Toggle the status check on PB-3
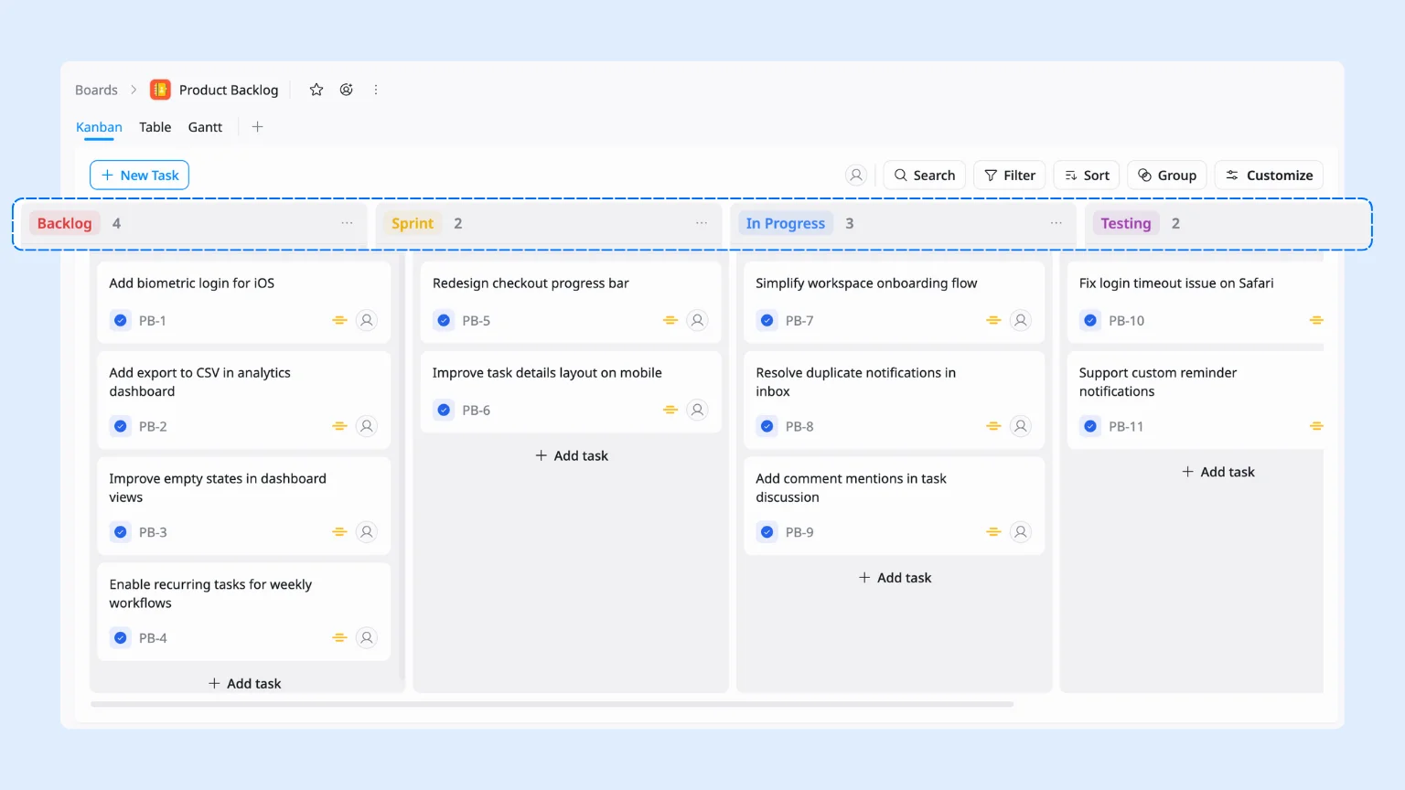Viewport: 1405px width, 790px height. coord(121,532)
